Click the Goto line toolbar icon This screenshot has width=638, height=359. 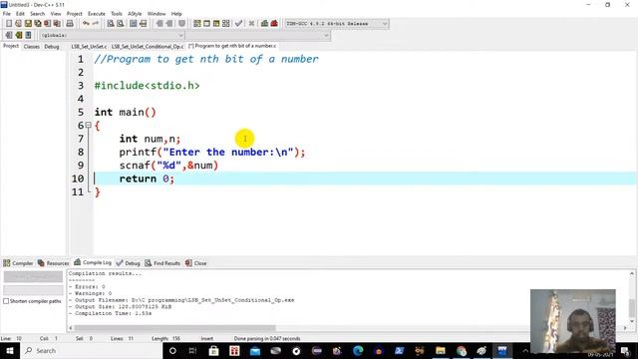[143, 24]
